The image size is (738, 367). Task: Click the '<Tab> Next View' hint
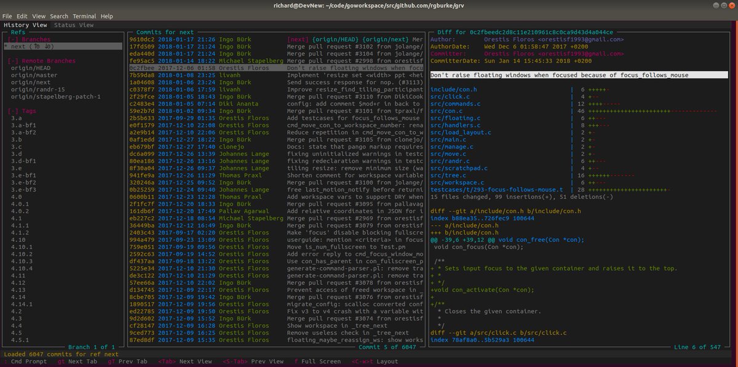coord(184,361)
